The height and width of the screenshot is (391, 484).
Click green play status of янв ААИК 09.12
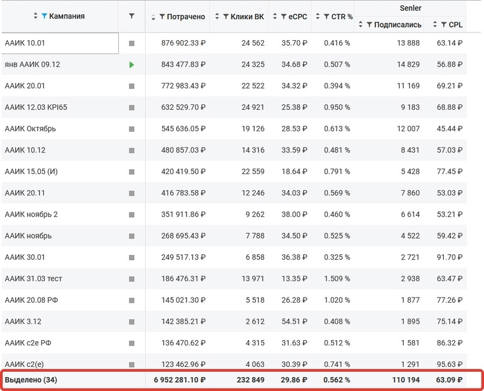(x=132, y=65)
